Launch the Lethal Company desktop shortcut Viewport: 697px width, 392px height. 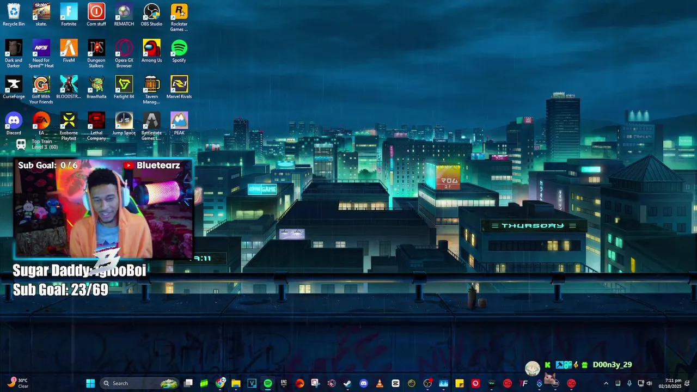point(96,126)
